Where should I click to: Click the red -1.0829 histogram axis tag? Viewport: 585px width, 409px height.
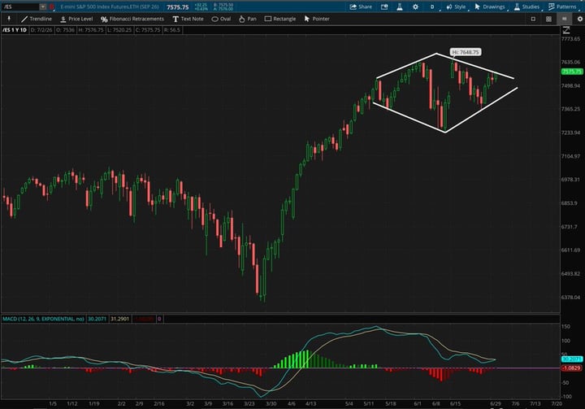pos(571,368)
